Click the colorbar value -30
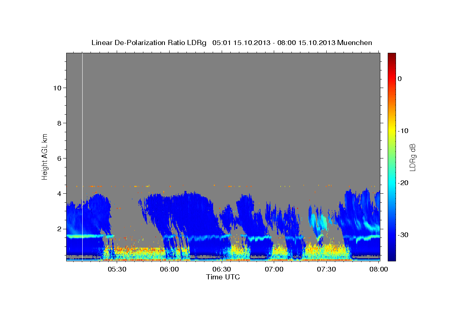 (403, 235)
